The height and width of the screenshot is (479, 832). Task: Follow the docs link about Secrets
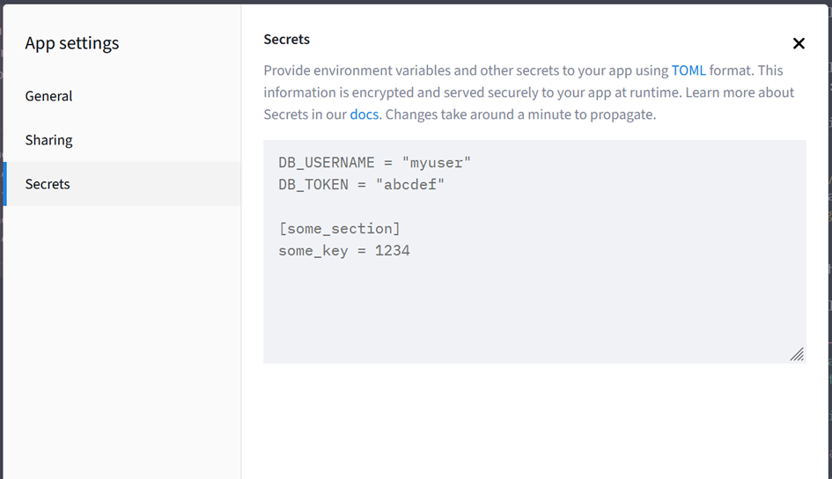point(364,114)
